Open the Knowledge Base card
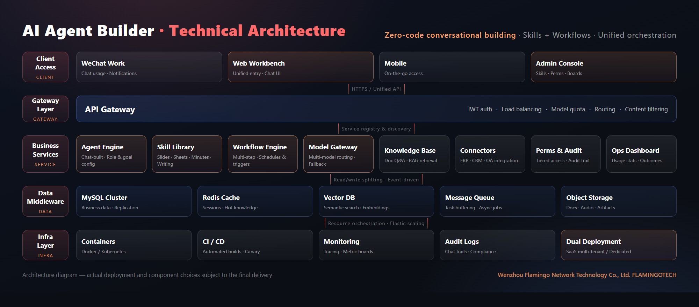The height and width of the screenshot is (307, 699). pyautogui.click(x=414, y=154)
